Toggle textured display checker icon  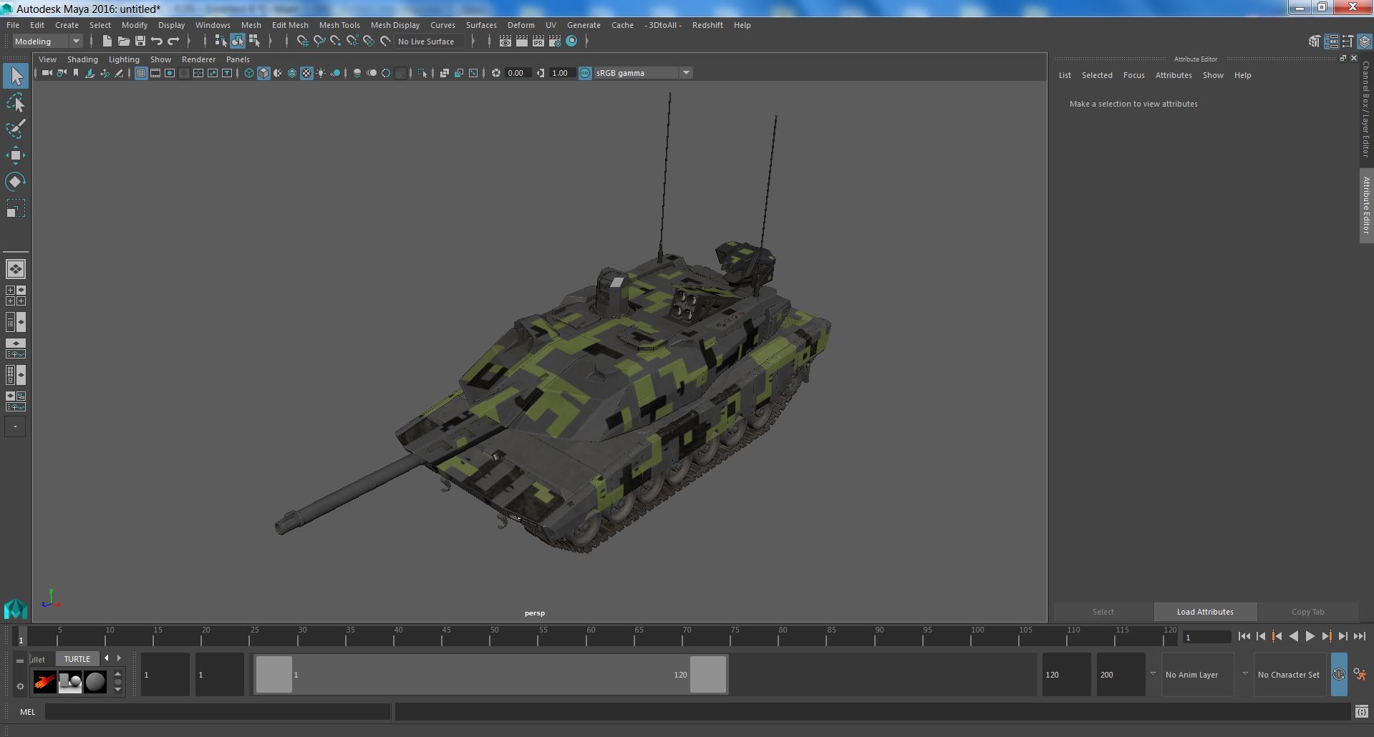coord(306,73)
